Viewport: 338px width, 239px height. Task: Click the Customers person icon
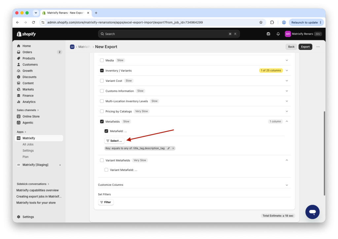click(19, 64)
